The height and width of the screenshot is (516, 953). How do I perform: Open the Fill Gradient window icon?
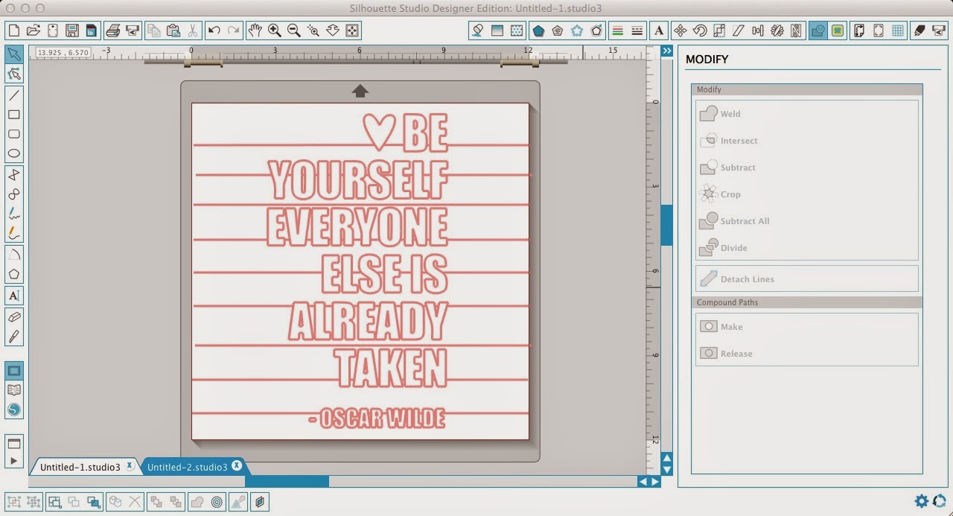tap(497, 31)
